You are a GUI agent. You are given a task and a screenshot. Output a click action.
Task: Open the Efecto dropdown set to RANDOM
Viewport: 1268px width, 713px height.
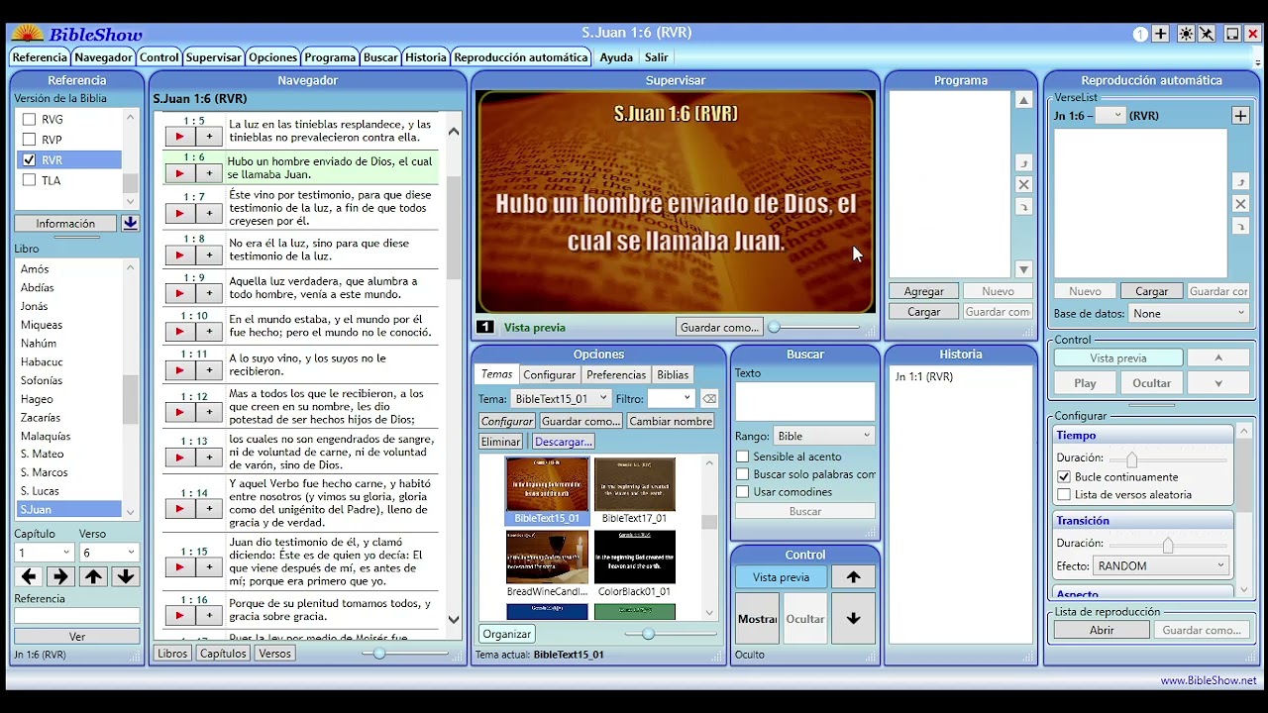point(1161,565)
